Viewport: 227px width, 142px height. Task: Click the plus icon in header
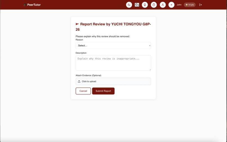172,5
